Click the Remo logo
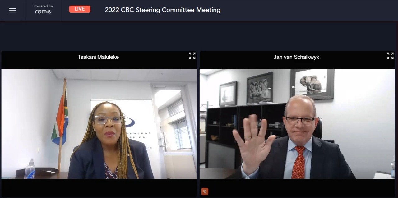This screenshot has width=398, height=198. tap(43, 12)
